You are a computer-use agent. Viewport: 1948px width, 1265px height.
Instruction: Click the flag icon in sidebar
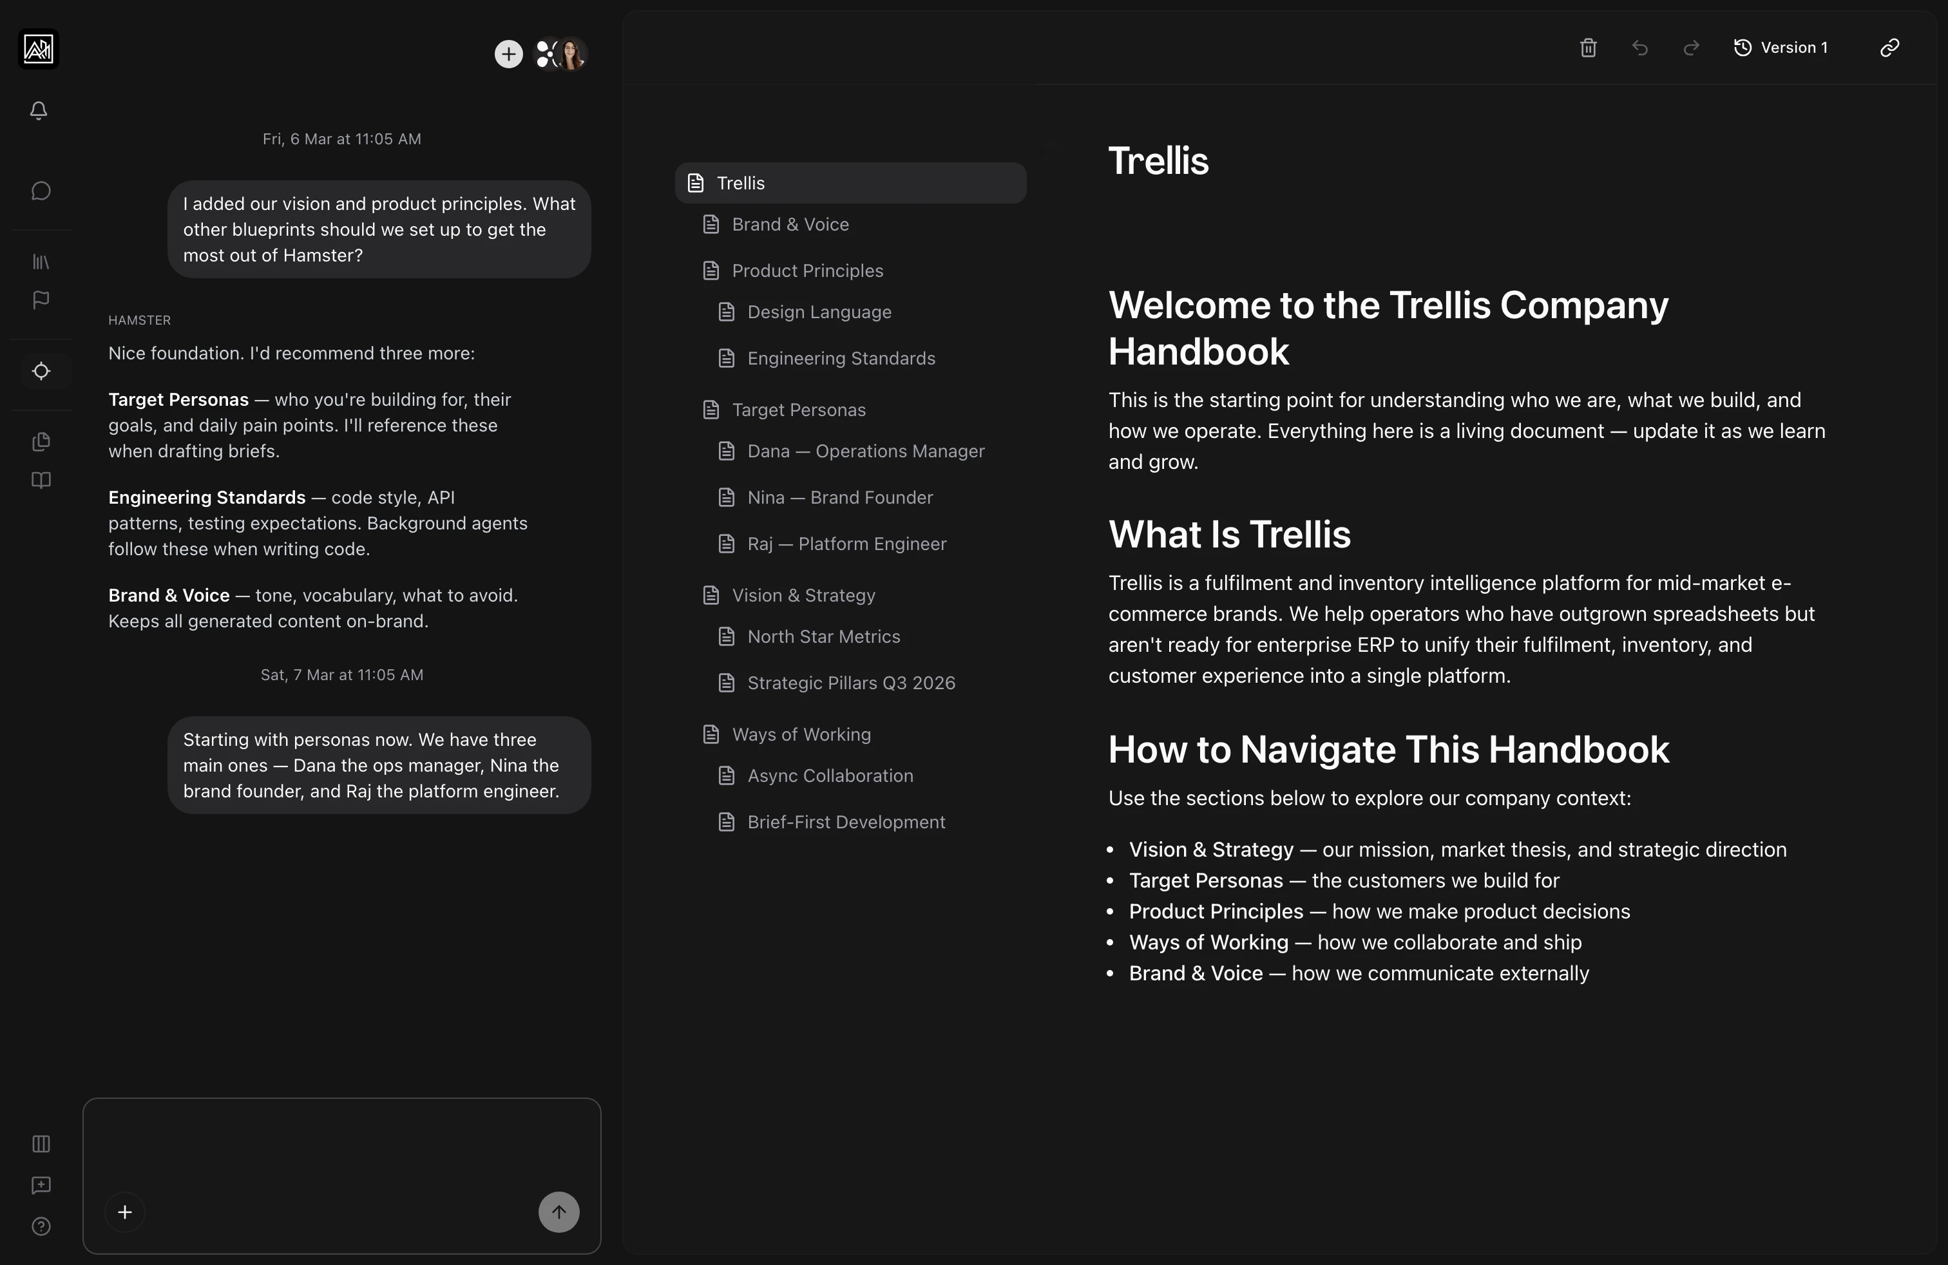click(x=41, y=300)
